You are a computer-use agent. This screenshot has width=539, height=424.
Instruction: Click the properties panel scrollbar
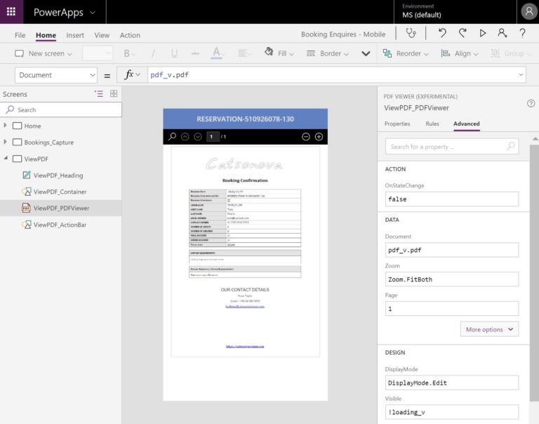pos(535,272)
